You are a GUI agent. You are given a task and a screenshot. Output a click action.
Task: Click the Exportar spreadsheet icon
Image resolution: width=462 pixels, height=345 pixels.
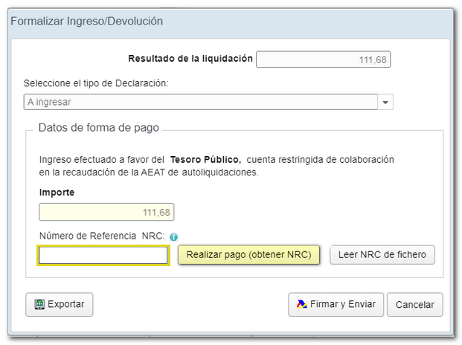[x=38, y=304]
